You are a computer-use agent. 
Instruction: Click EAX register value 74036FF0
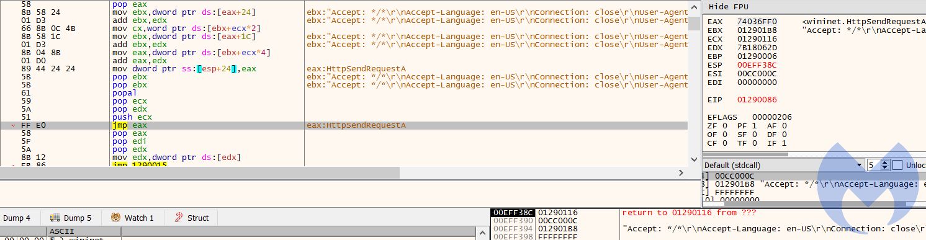coord(757,22)
